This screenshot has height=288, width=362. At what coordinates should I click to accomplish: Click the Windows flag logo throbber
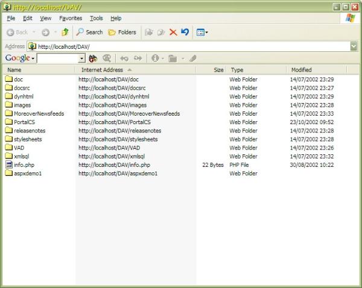pos(350,18)
